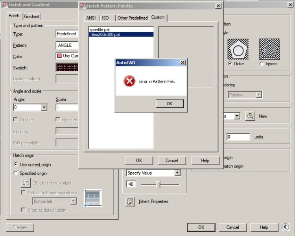Collapse dialog with the arrow button
The height and width of the screenshot is (236, 295).
(x=286, y=227)
